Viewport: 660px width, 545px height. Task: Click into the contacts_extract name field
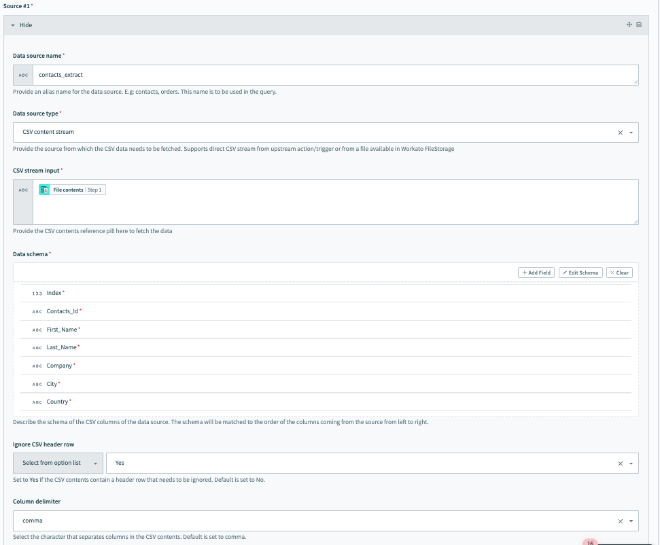tap(333, 75)
